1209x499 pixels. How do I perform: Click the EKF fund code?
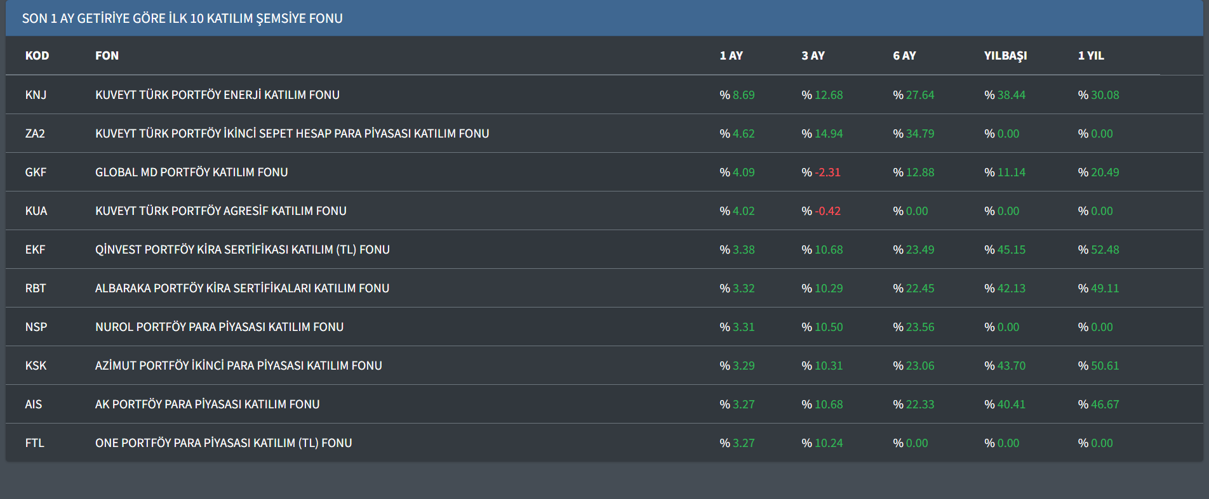(x=35, y=250)
